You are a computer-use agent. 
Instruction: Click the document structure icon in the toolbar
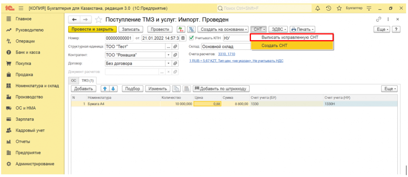[191, 29]
